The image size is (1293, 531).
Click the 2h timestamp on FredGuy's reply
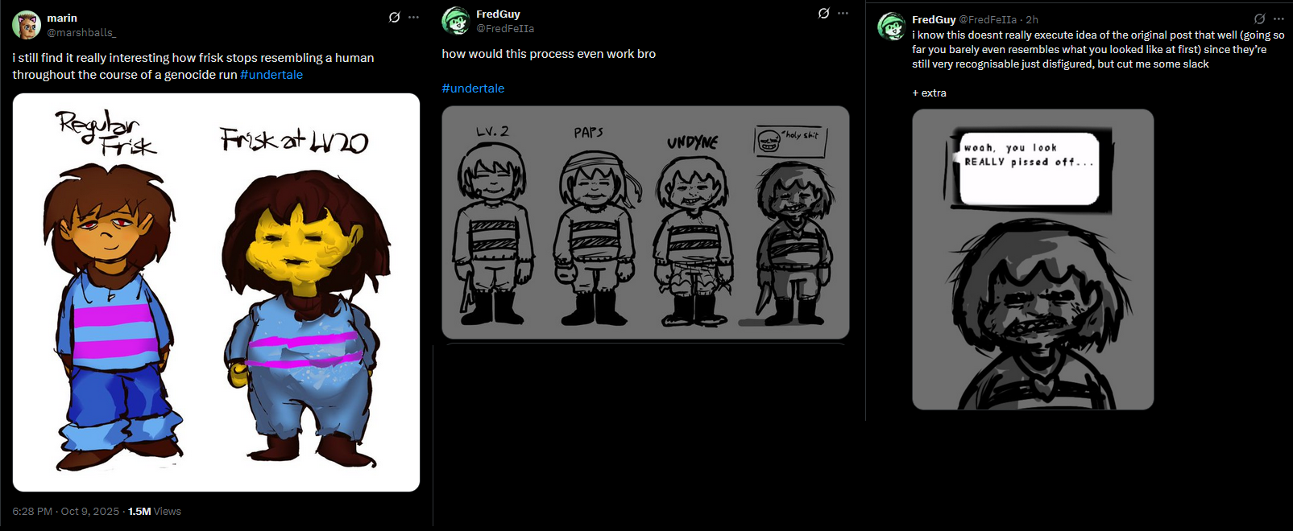pos(1032,19)
